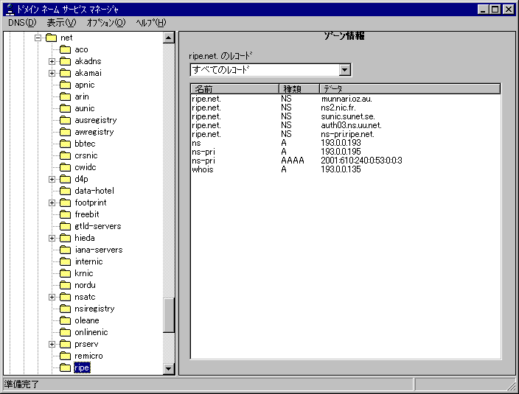This screenshot has height=394, width=519.
Task: Click the folder icon beside apnic
Action: [x=65, y=85]
